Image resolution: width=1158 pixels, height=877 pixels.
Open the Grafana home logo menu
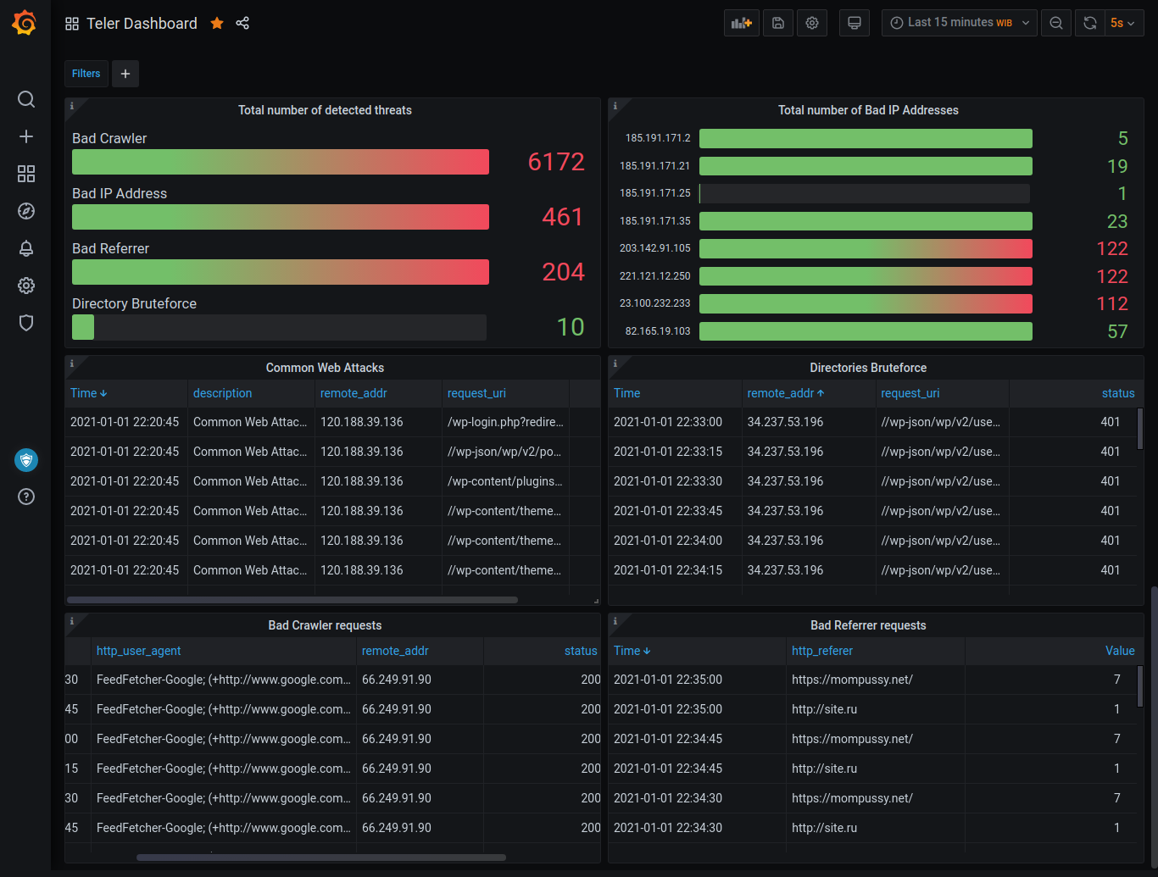coord(25,23)
